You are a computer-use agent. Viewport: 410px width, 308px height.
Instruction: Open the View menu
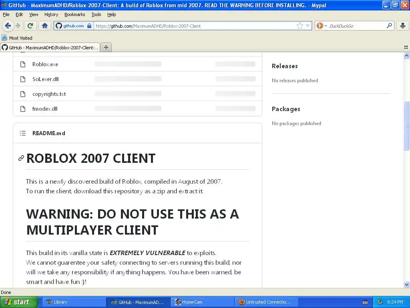coord(34,15)
